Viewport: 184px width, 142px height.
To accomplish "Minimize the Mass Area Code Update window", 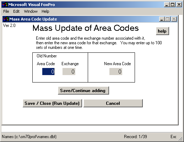I will click(x=162, y=19).
